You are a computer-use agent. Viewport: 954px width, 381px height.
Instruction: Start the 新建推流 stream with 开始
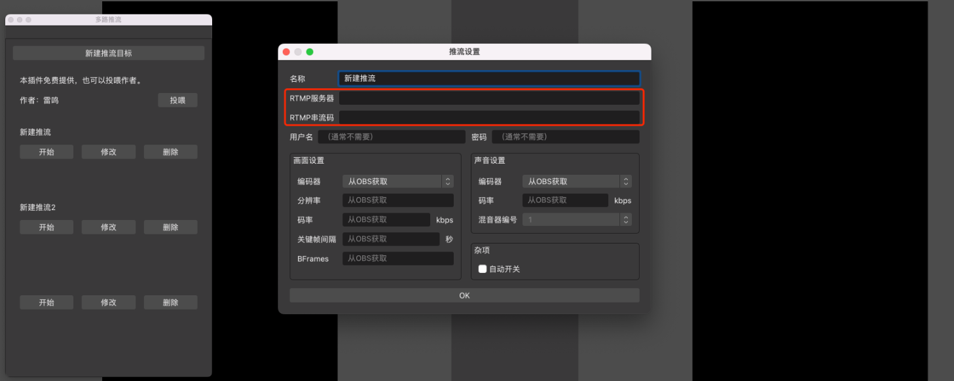pos(46,152)
